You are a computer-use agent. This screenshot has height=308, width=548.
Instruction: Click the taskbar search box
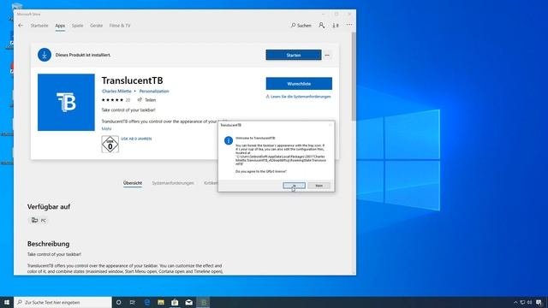coord(63,302)
